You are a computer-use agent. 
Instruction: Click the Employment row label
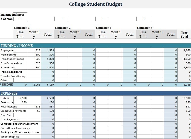tap(8, 50)
